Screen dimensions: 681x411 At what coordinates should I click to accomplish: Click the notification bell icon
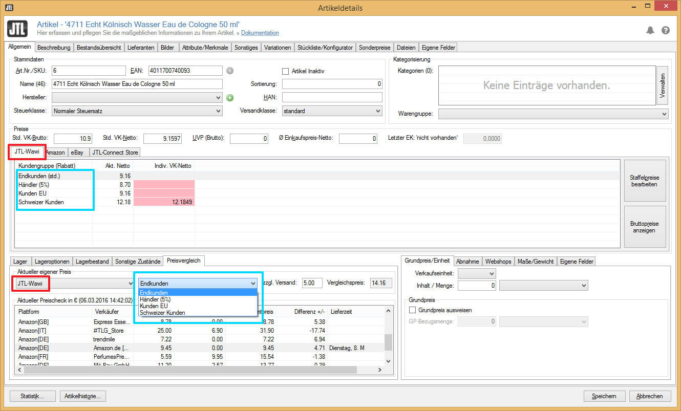click(x=650, y=30)
